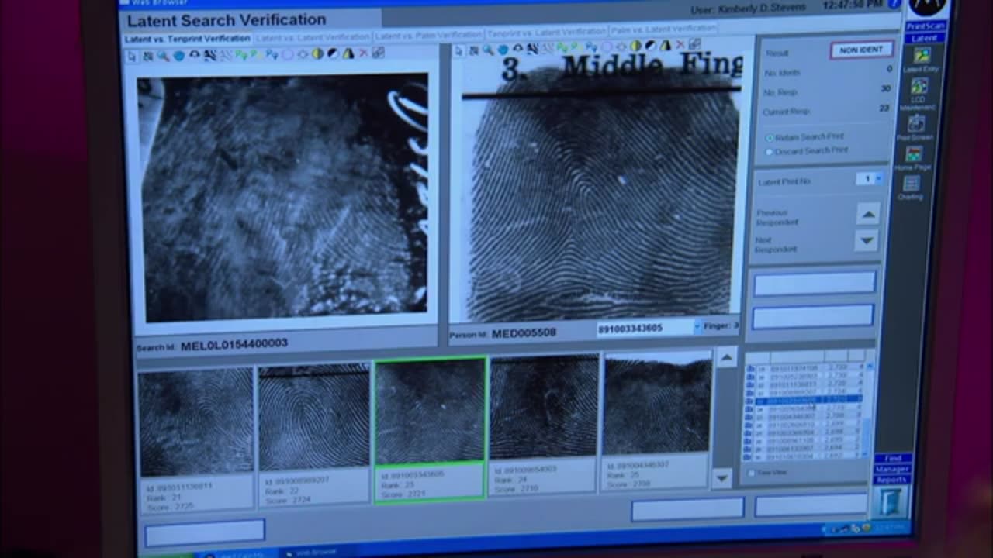The height and width of the screenshot is (558, 993).
Task: Click the Reports sidebar button
Action: point(891,480)
